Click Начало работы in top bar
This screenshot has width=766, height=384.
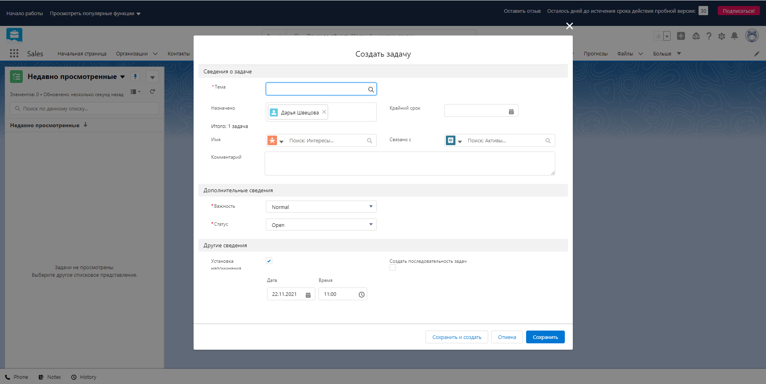click(25, 14)
